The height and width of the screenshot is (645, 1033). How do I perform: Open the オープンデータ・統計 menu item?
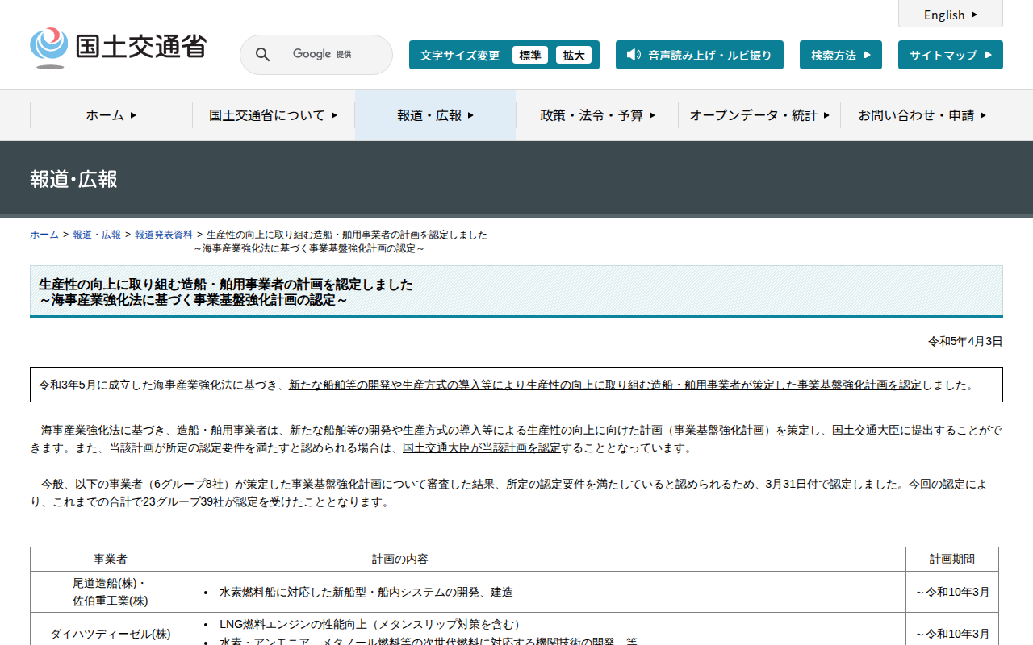click(x=759, y=115)
